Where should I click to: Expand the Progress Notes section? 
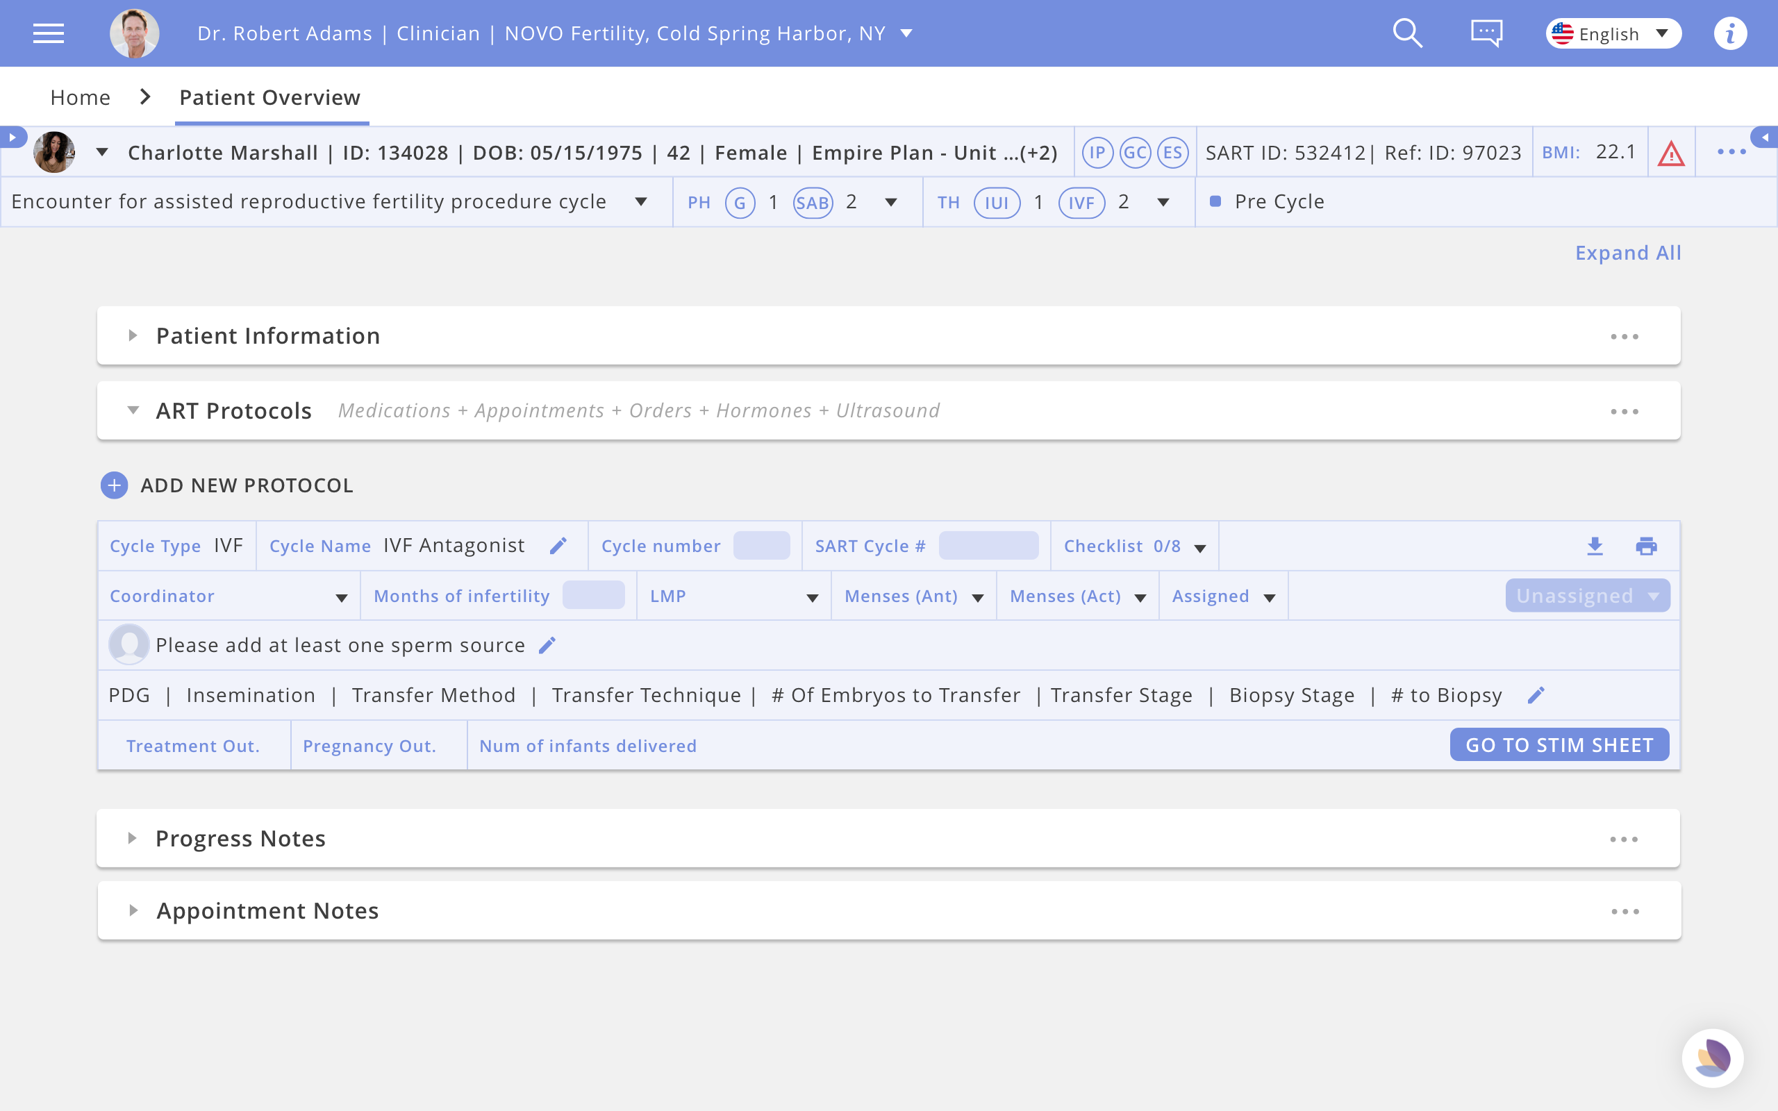[x=135, y=838]
